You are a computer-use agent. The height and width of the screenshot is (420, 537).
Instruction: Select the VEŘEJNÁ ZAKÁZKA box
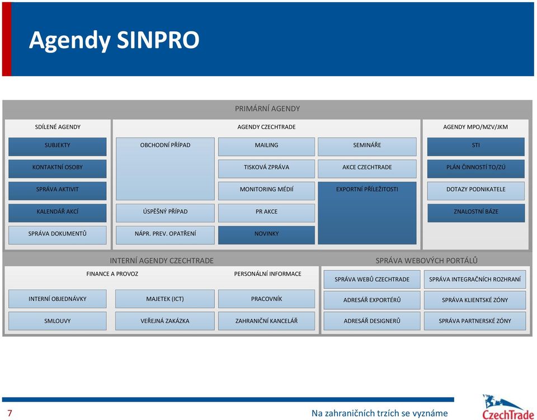(164, 321)
